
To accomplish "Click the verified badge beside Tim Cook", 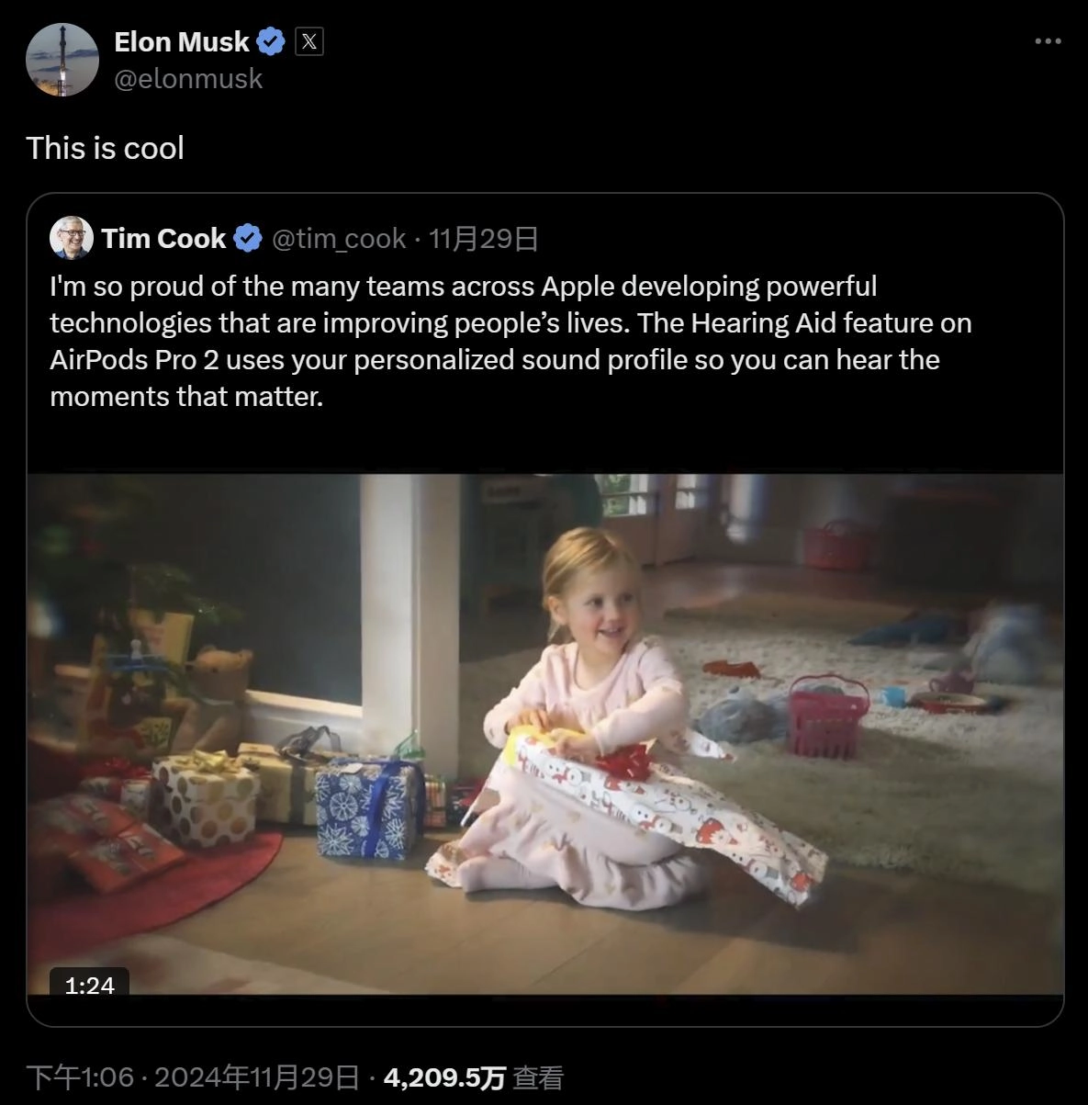I will (x=247, y=239).
